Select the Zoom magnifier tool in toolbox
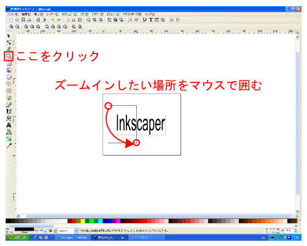This screenshot has height=246, width=307. coord(9,56)
